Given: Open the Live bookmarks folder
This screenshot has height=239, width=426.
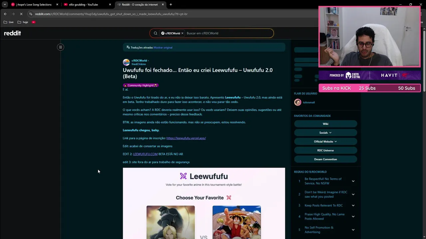Looking at the screenshot, I should pos(9,22).
